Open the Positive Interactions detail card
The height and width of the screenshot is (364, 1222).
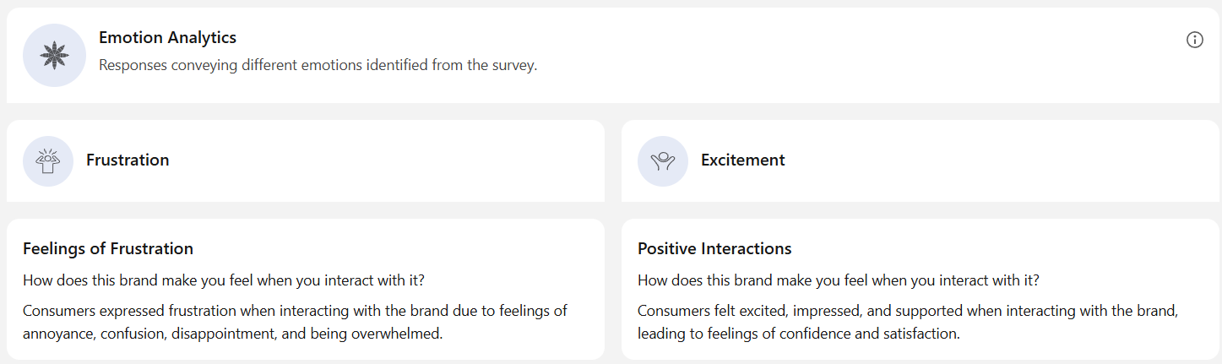pyautogui.click(x=921, y=290)
